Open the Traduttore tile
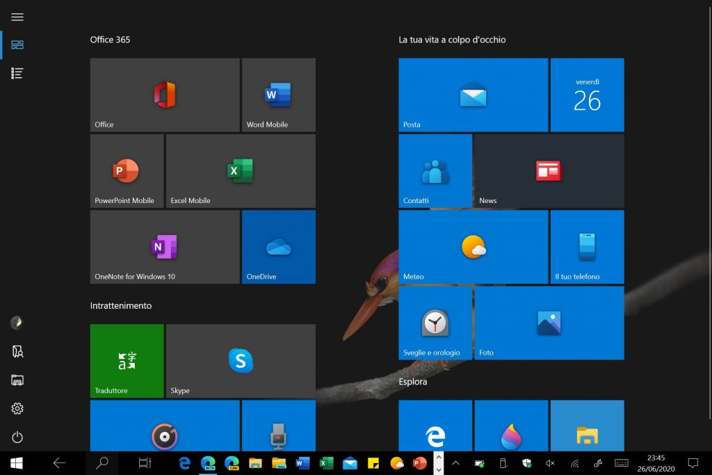Screen dimensions: 712x475 click(x=127, y=360)
